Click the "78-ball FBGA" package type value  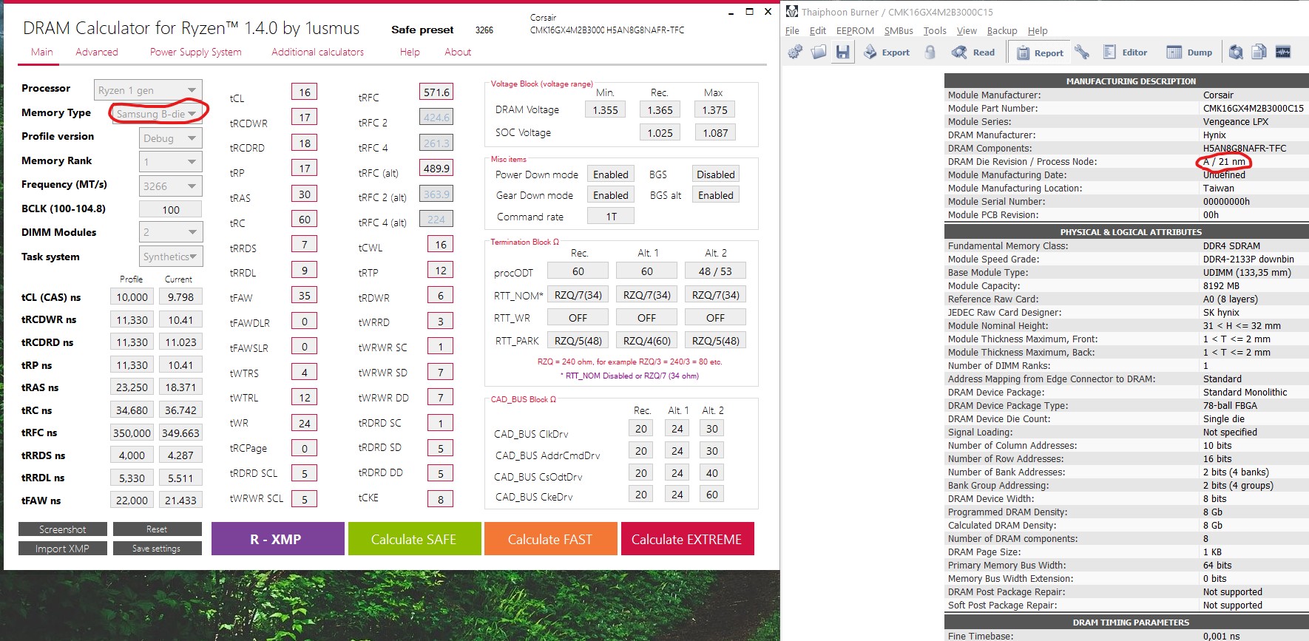coord(1230,406)
